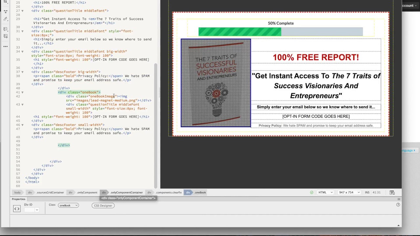Click the Get Instant Access heading in preview

316,86
